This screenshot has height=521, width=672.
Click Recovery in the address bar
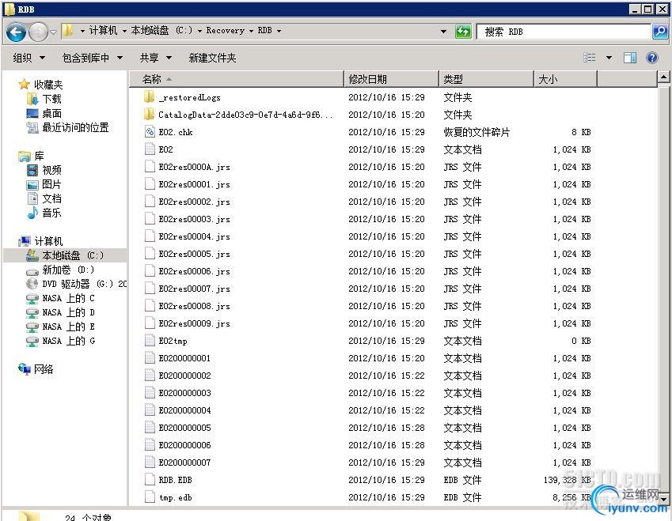click(x=225, y=30)
